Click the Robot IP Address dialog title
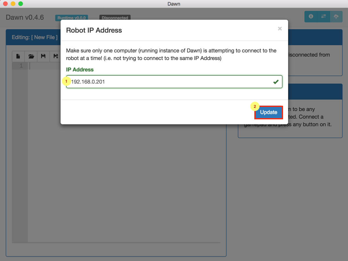The image size is (348, 261). [x=94, y=30]
